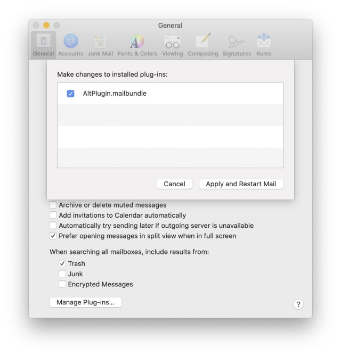Uncheck Trash in search results options
This screenshot has width=341, height=356.
(x=62, y=263)
